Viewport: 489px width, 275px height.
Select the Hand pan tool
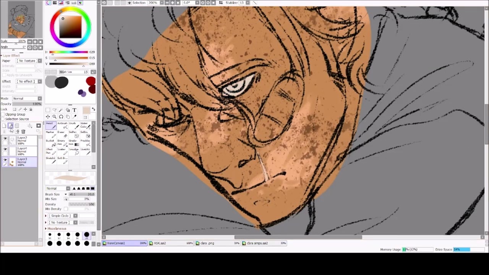coord(68,117)
